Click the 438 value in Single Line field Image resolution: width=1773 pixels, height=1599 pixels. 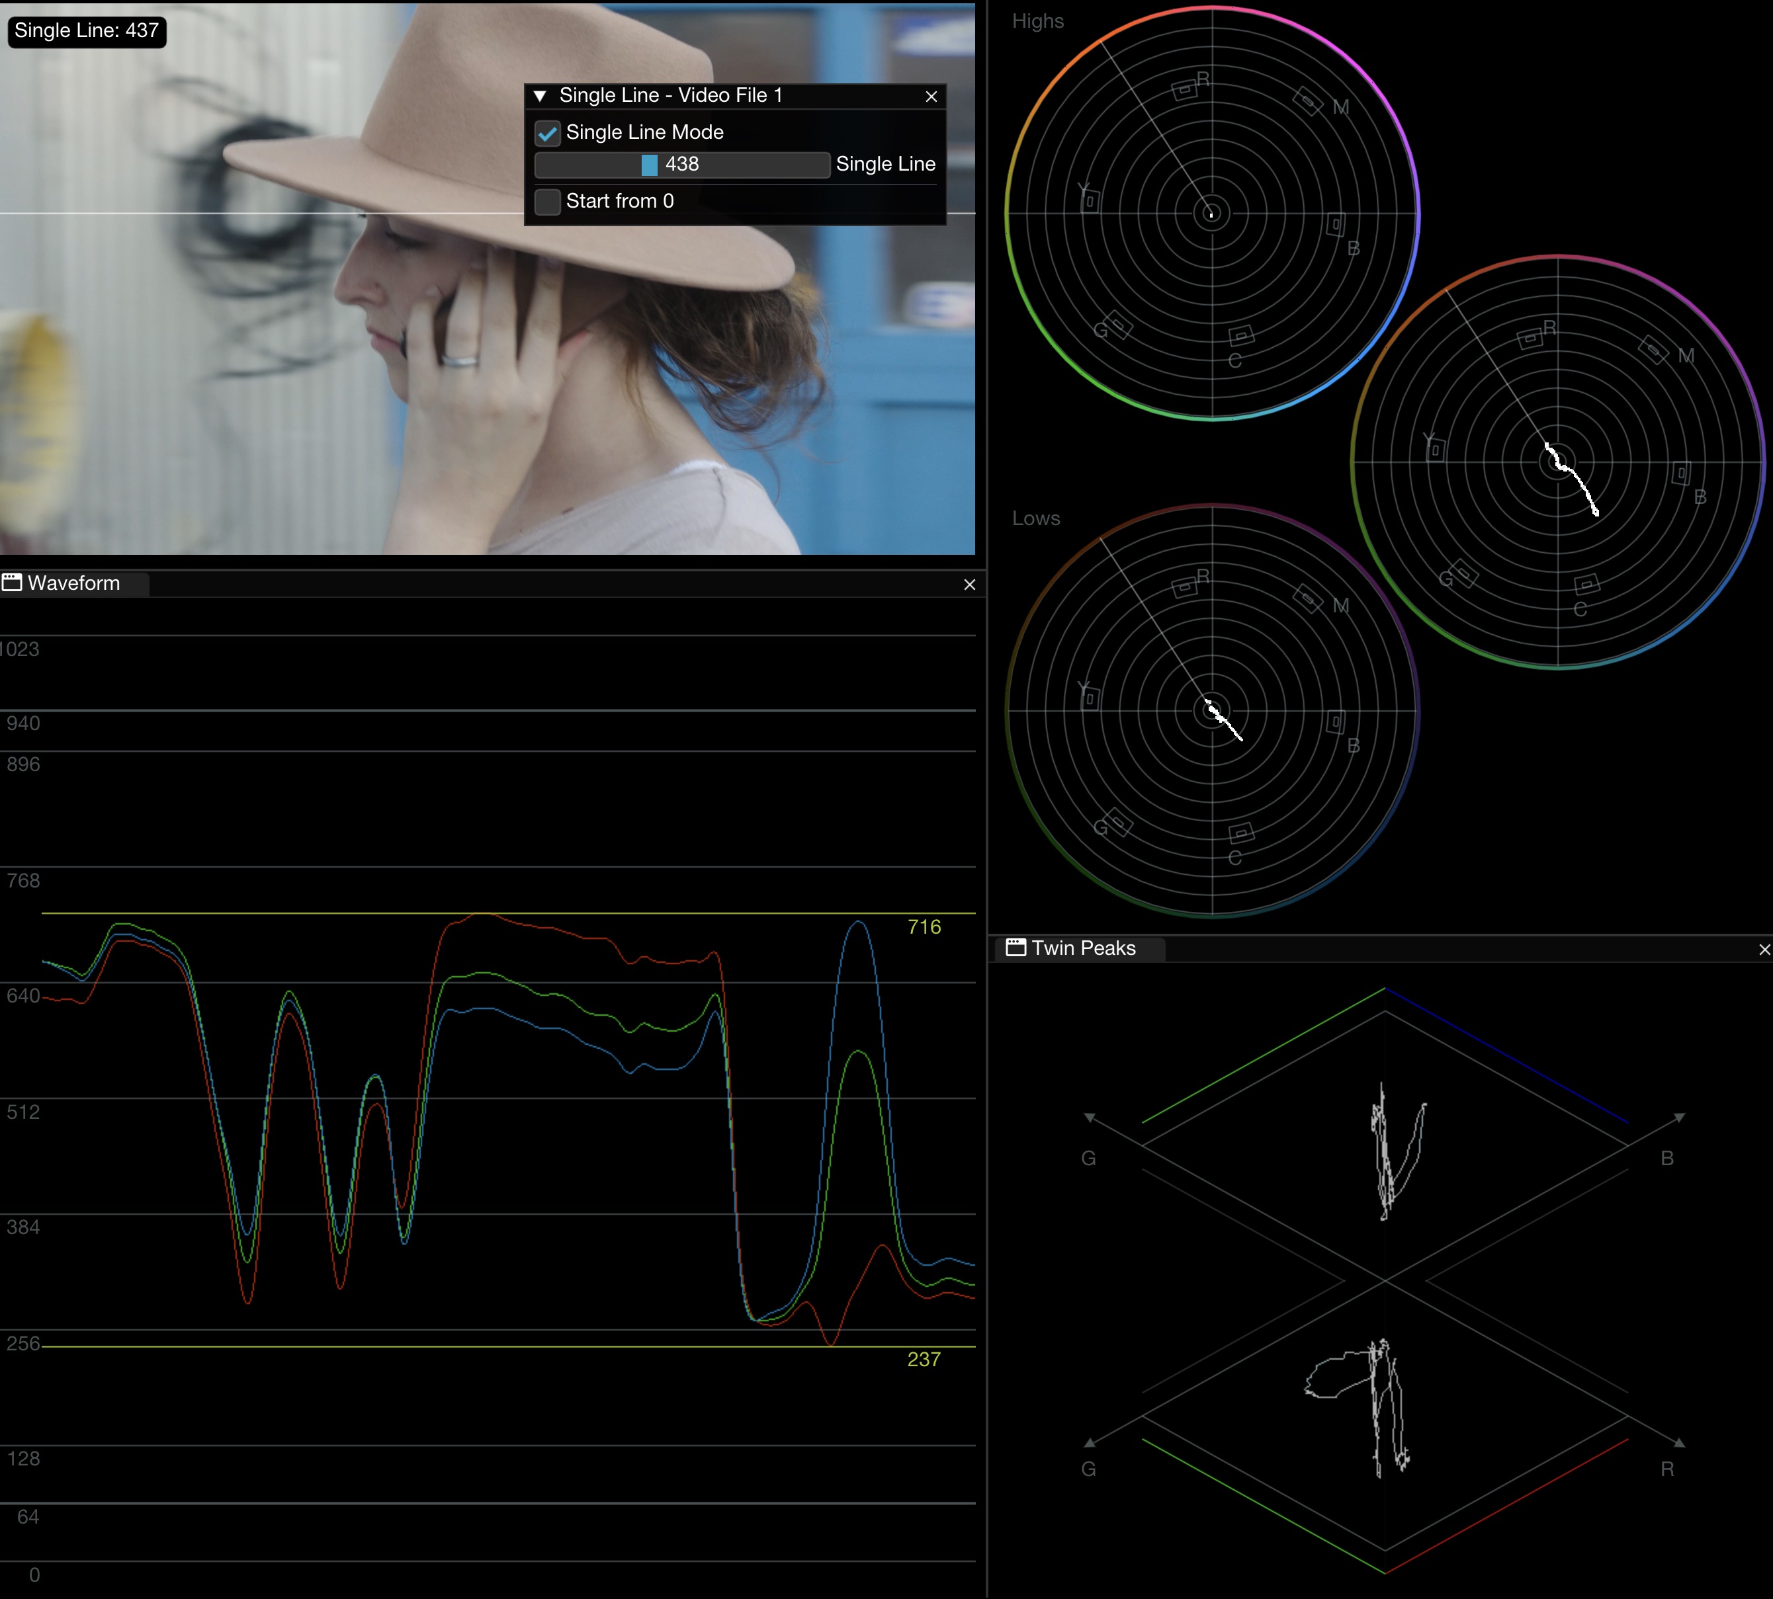click(x=682, y=165)
